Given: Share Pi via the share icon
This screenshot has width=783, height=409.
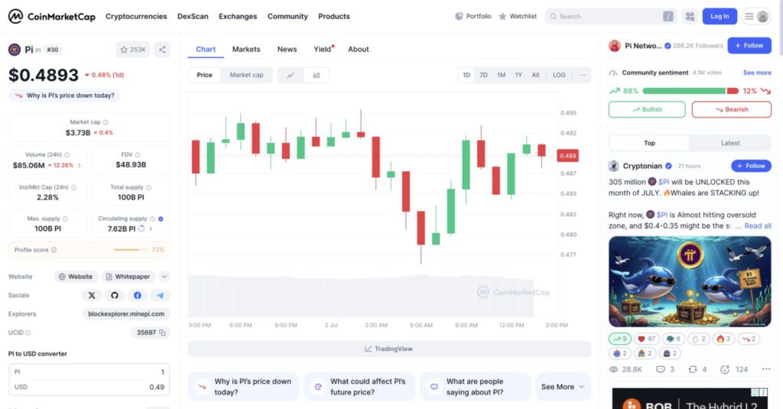Looking at the screenshot, I should (x=162, y=50).
